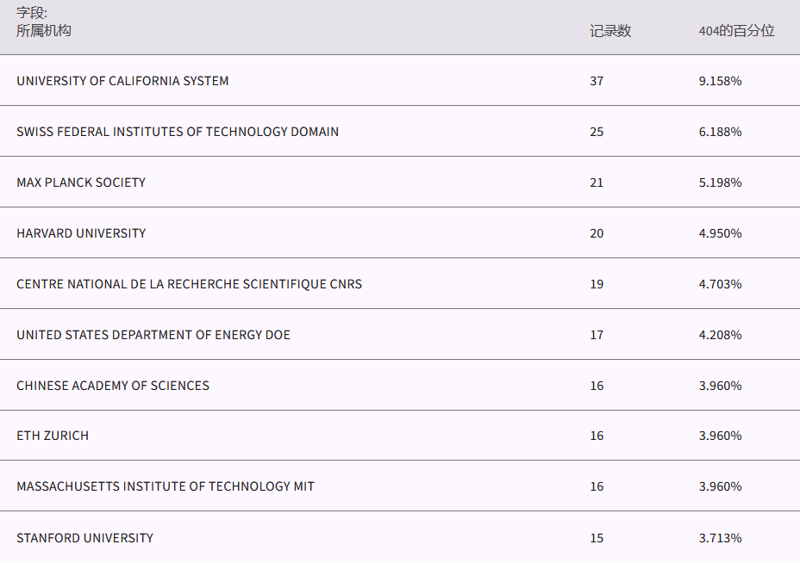Select United States Department of Energy DOE
This screenshot has width=800, height=563.
(153, 335)
